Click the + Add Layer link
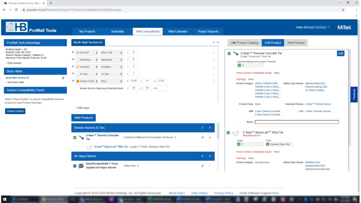The image size is (361, 203). (82, 108)
